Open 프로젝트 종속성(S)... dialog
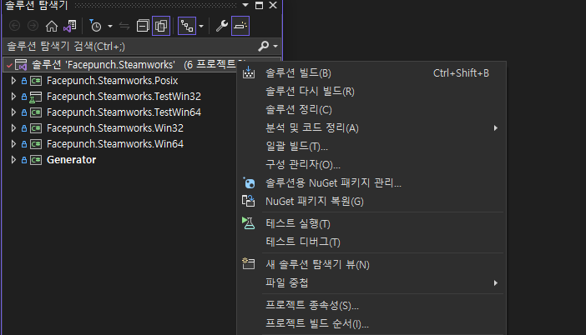This screenshot has width=586, height=335. (371, 305)
